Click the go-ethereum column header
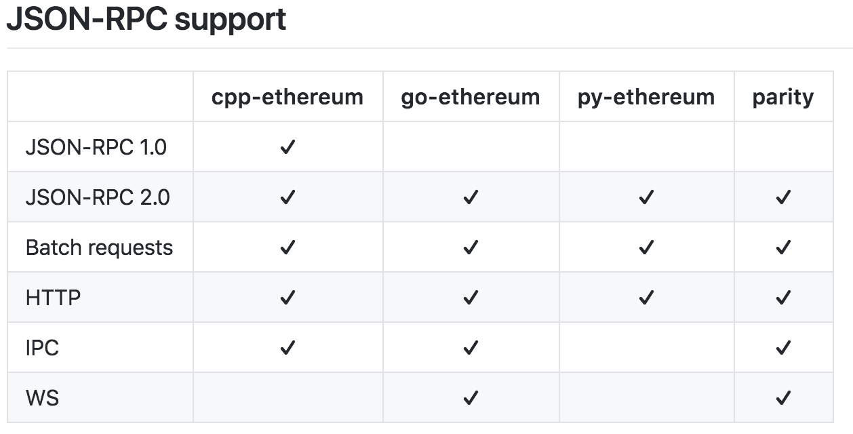 point(471,97)
